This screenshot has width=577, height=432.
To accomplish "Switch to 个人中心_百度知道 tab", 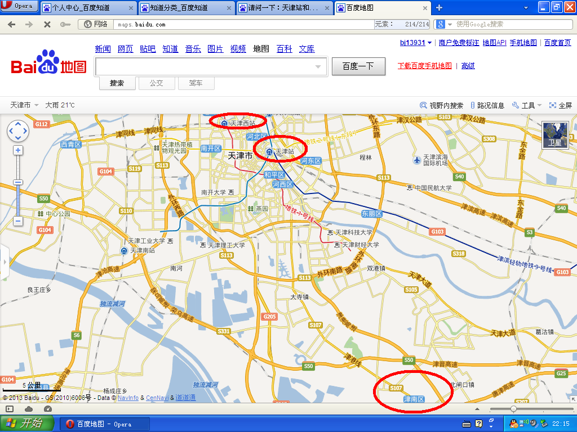I will coord(88,8).
